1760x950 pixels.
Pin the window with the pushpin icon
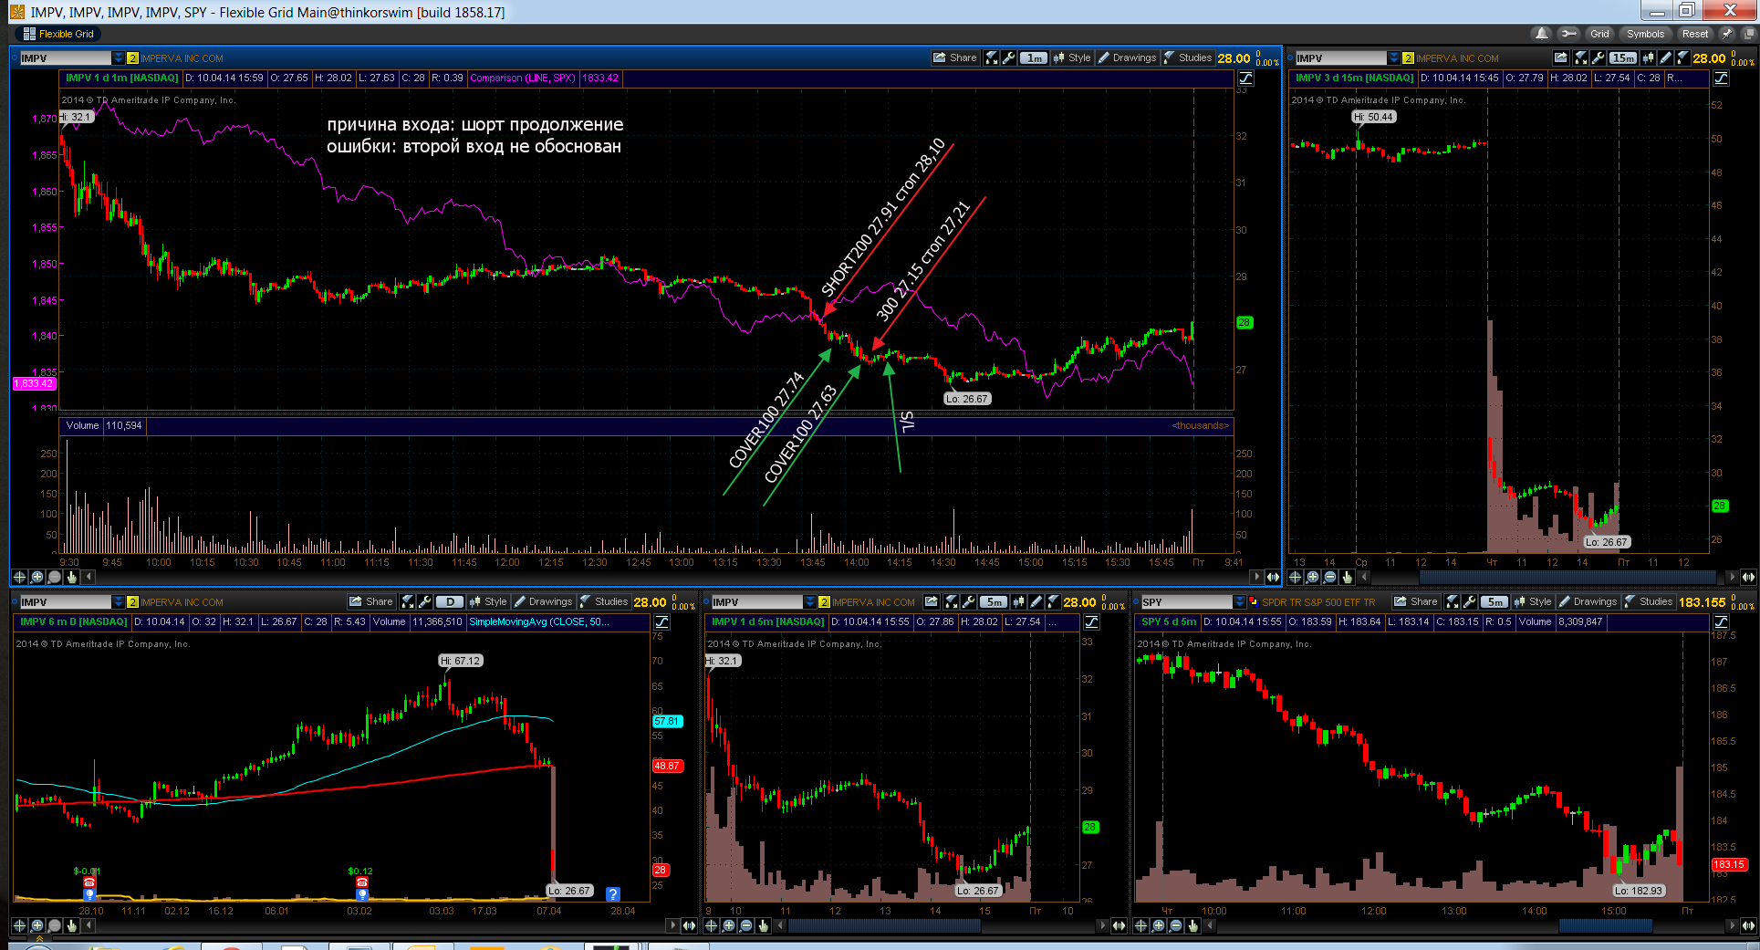(1727, 34)
